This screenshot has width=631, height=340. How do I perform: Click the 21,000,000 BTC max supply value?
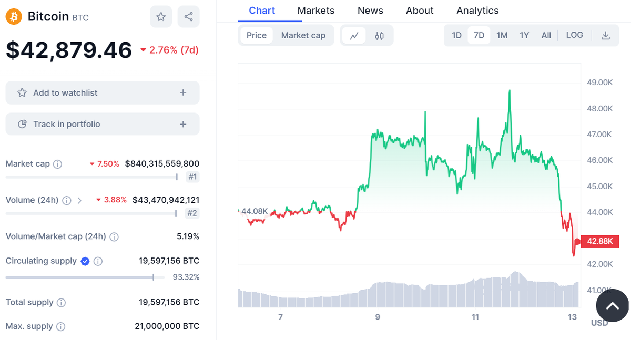pos(167,326)
